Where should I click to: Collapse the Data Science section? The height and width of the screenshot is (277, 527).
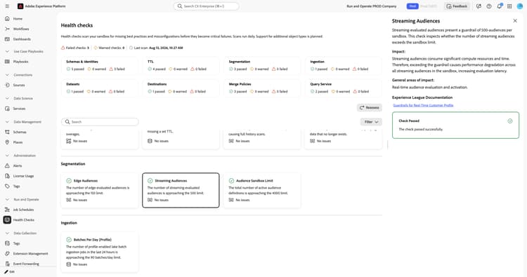(x=7, y=98)
